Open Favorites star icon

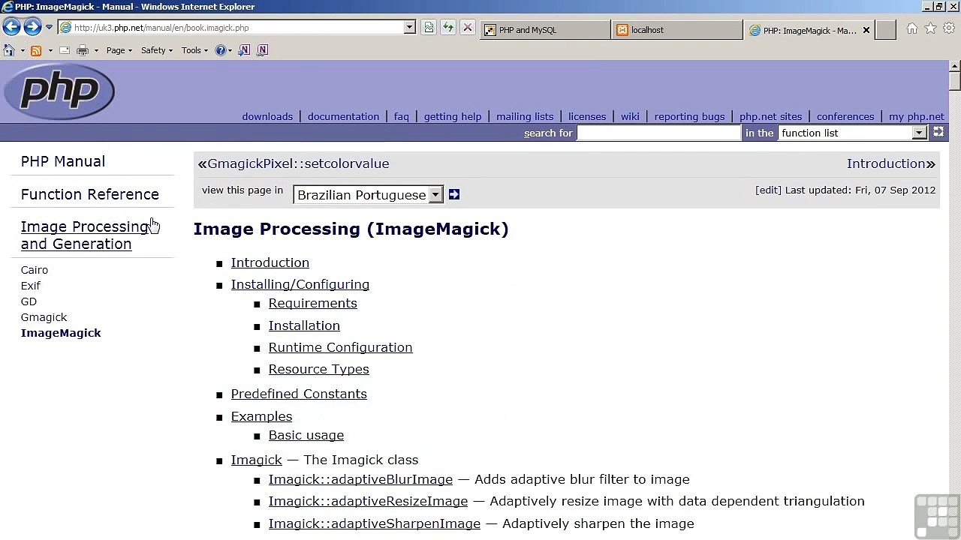point(930,28)
